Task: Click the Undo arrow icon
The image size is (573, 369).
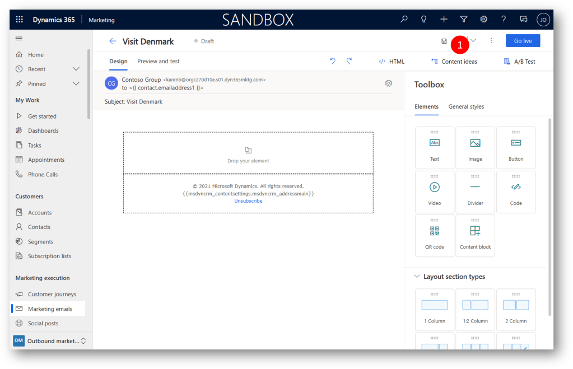Action: pos(333,61)
